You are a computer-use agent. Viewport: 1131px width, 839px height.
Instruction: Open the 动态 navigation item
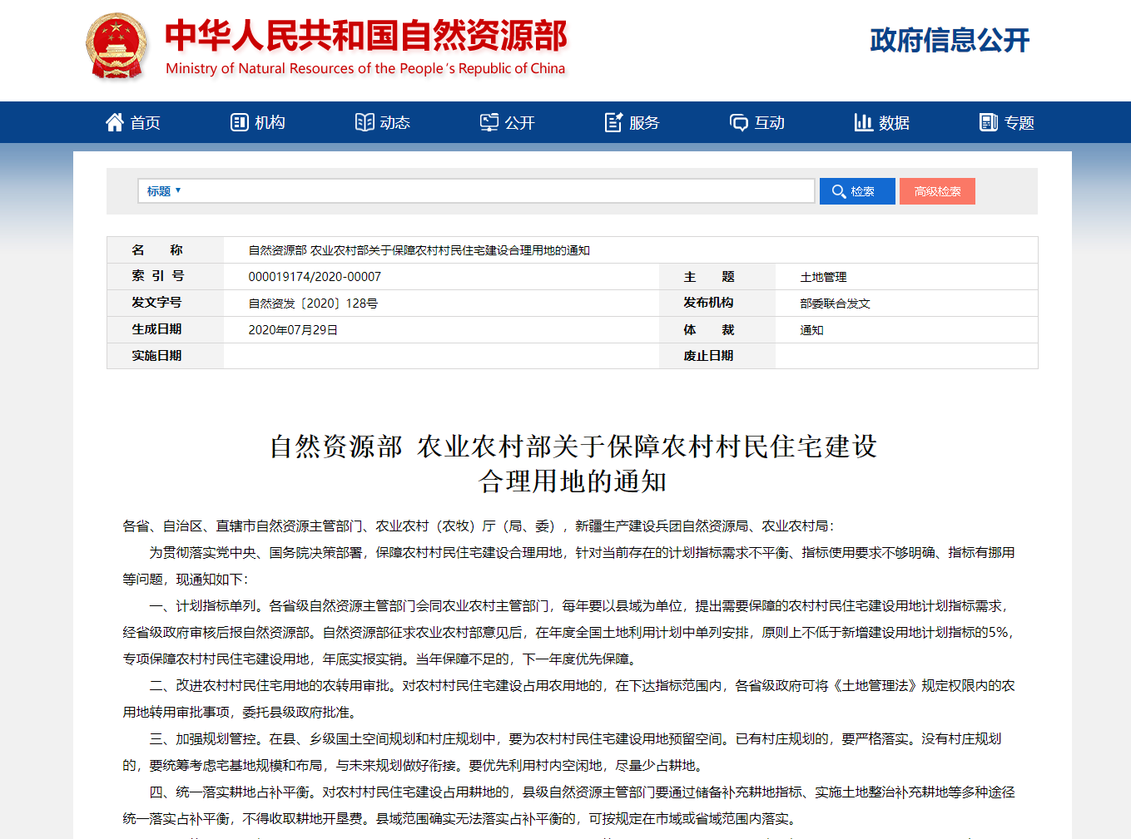pos(382,122)
